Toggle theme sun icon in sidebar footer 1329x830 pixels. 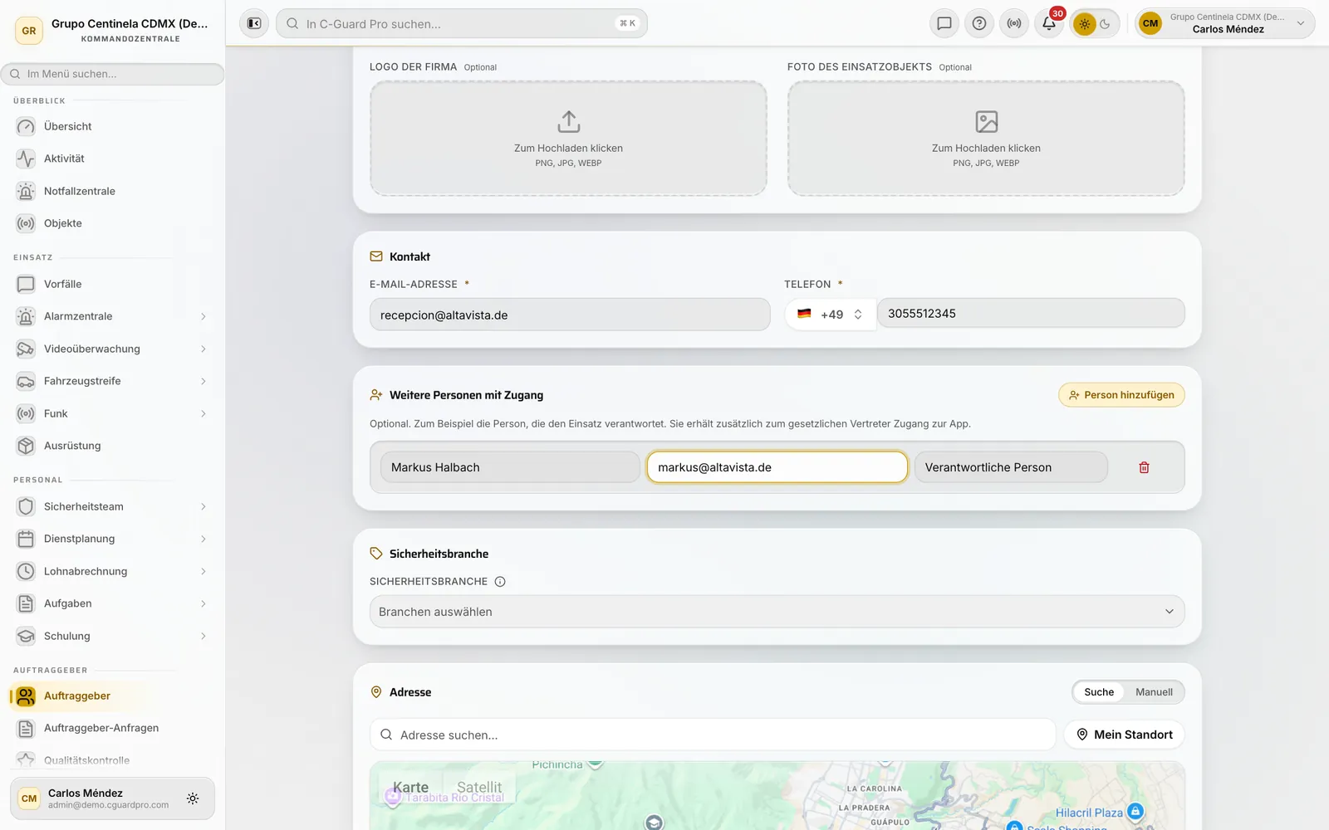[x=193, y=798]
